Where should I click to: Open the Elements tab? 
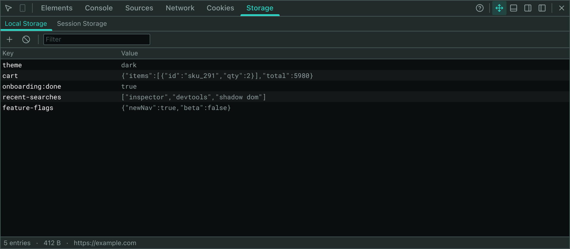pyautogui.click(x=57, y=8)
